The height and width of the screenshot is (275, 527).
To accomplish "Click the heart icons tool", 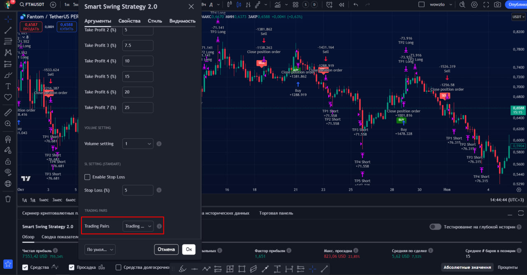I will click(x=8, y=98).
